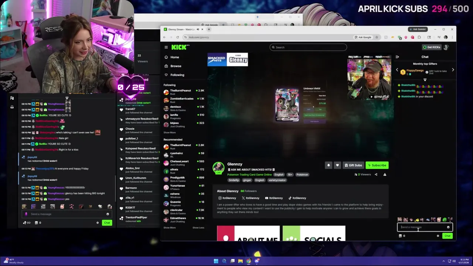Click the Kick search field
Image resolution: width=473 pixels, height=266 pixels.
(308, 47)
